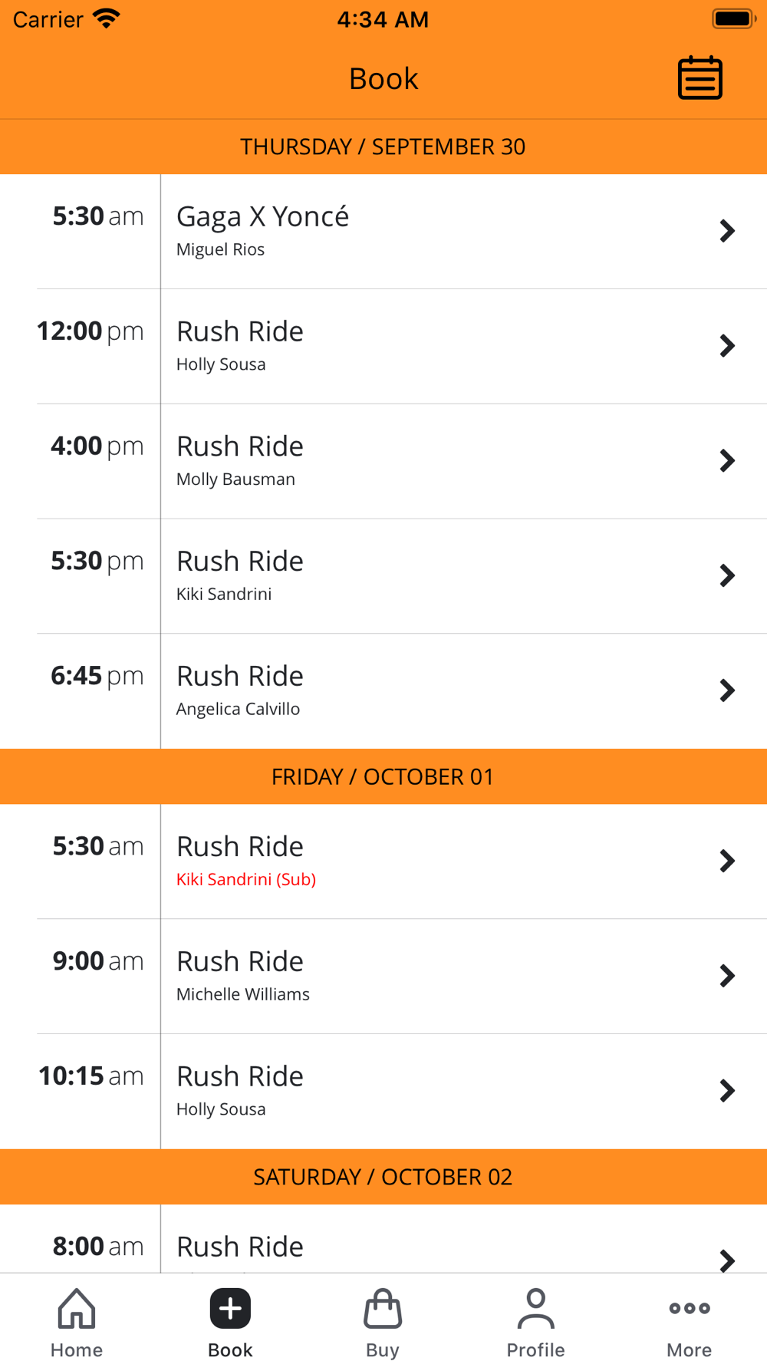Open chevron for Saturday 8:00 am ride
This screenshot has width=767, height=1364.
727,1260
